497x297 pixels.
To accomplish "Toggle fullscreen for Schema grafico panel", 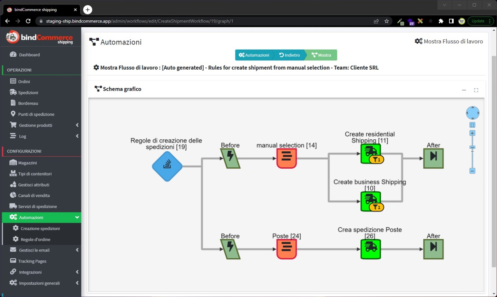I will pyautogui.click(x=476, y=90).
